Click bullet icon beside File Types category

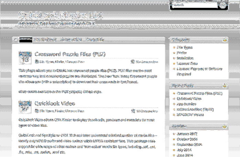pyautogui.click(x=174, y=48)
